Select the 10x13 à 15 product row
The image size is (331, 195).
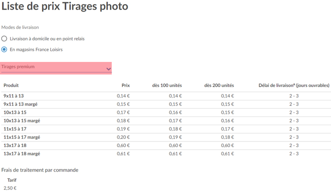[x=165, y=113]
